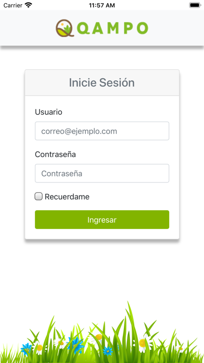
Task: Click the grass banner image
Action: [x=102, y=332]
